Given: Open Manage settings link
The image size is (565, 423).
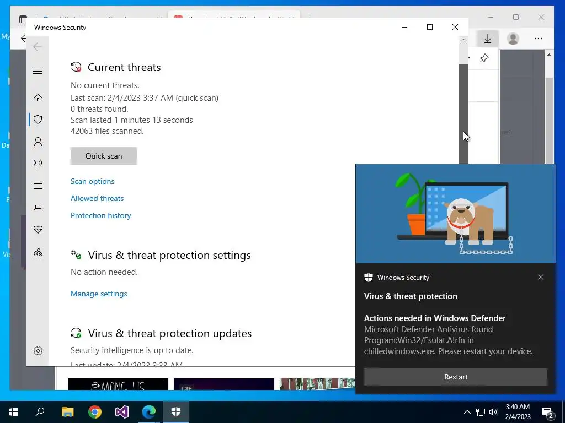Looking at the screenshot, I should tap(99, 294).
